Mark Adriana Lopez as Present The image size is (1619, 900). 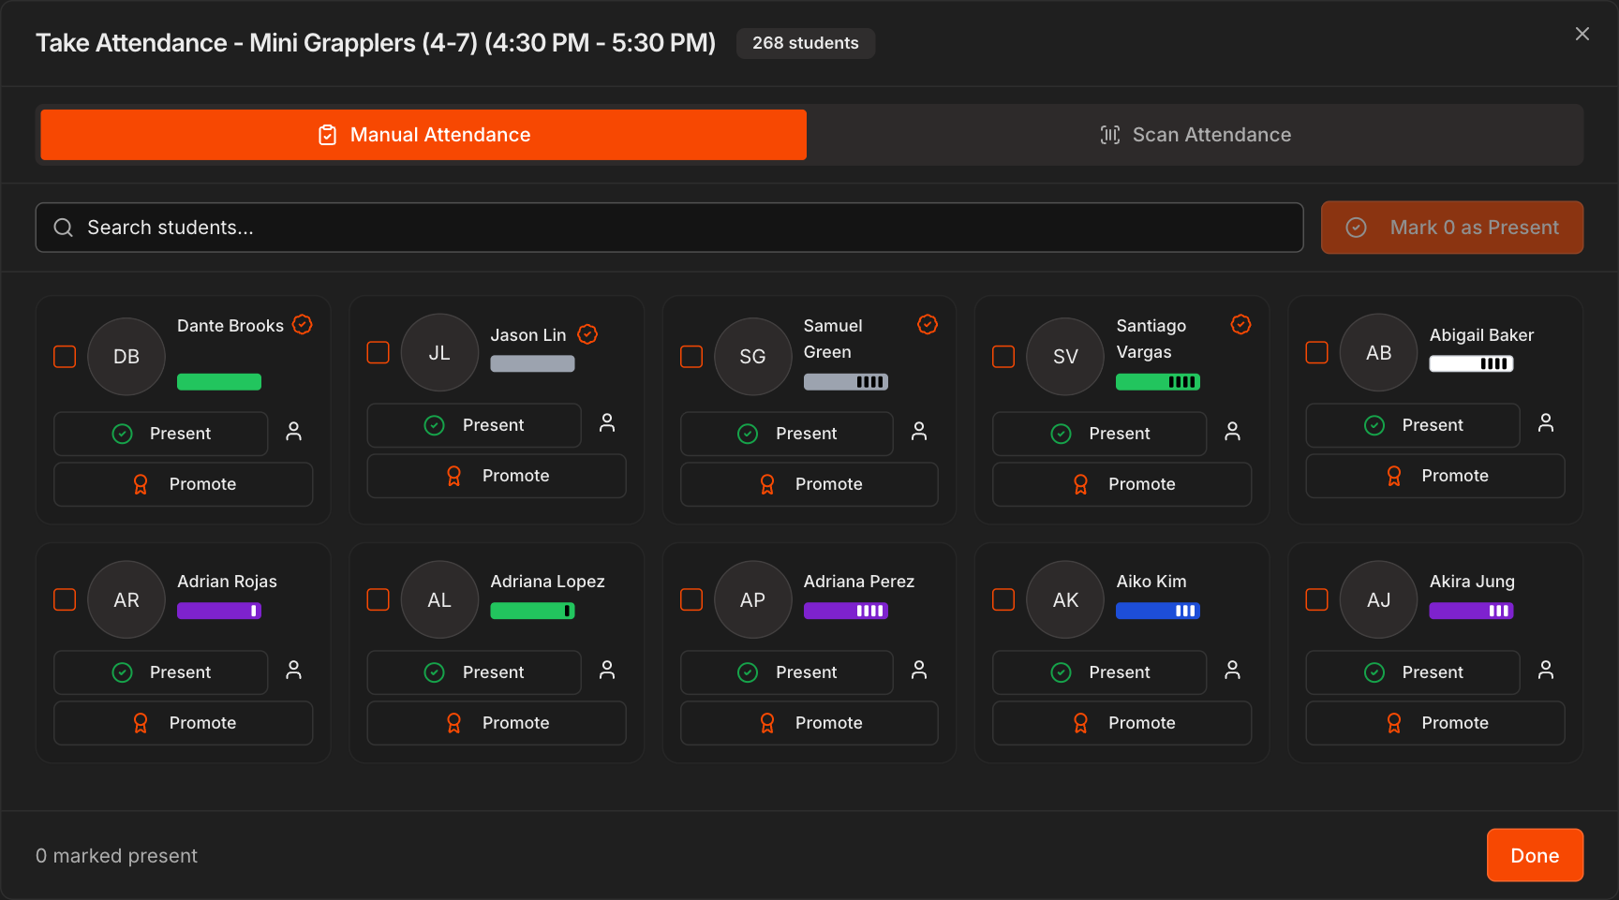point(474,672)
